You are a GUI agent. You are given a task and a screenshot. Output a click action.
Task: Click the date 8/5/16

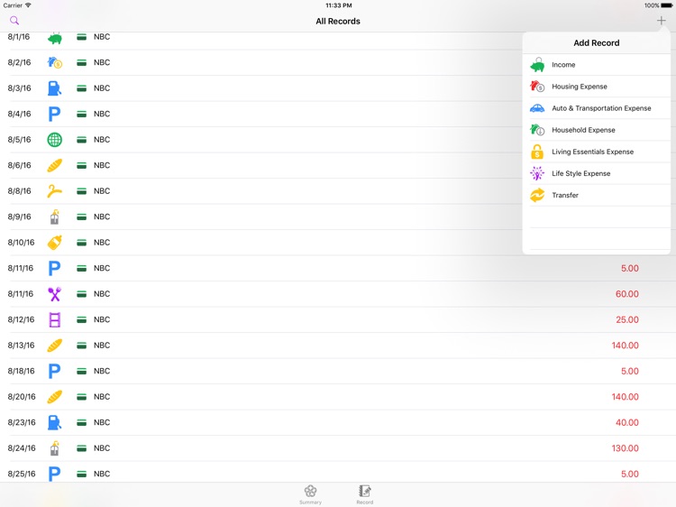(20, 139)
